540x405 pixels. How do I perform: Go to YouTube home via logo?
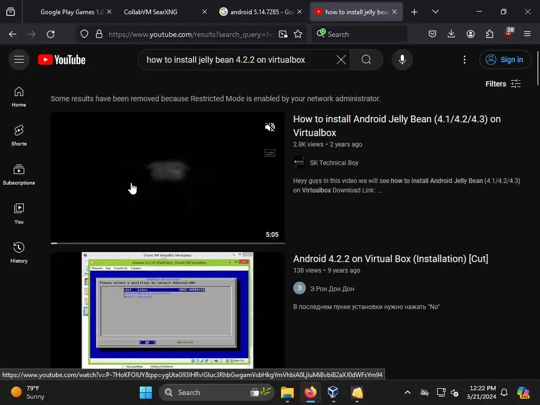click(x=62, y=60)
